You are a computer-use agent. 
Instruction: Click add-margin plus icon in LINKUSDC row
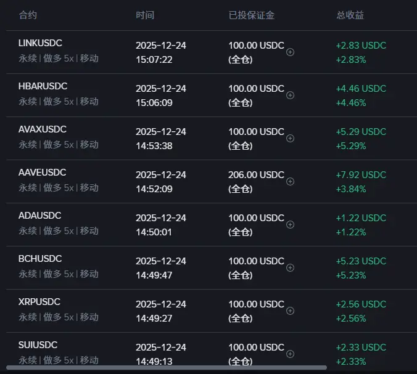coord(291,52)
